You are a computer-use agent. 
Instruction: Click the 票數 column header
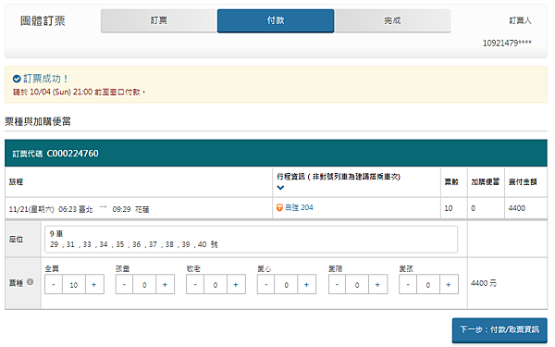pyautogui.click(x=451, y=182)
